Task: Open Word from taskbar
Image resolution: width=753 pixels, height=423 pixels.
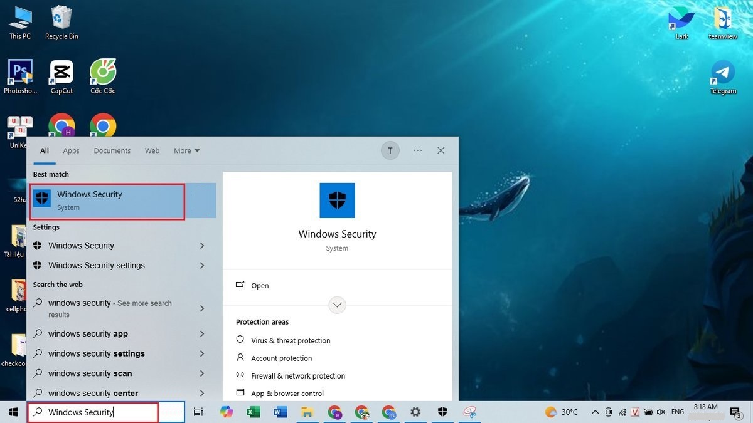Action: pos(280,412)
